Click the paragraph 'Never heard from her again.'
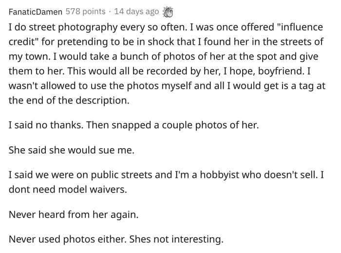 [74, 214]
